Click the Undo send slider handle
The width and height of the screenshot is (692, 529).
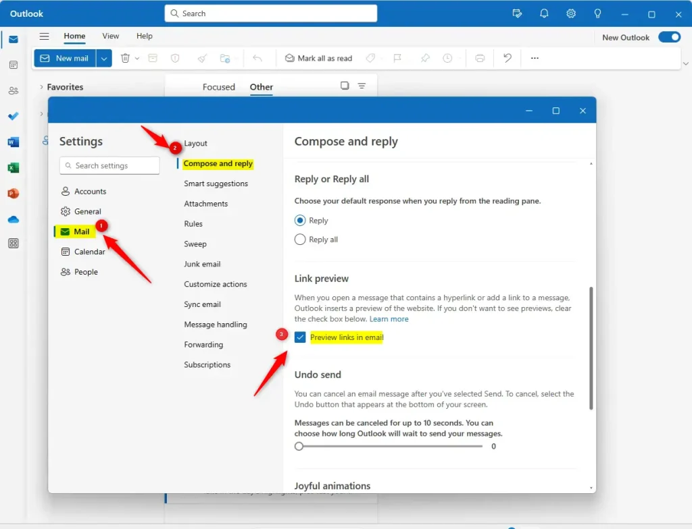pos(299,446)
